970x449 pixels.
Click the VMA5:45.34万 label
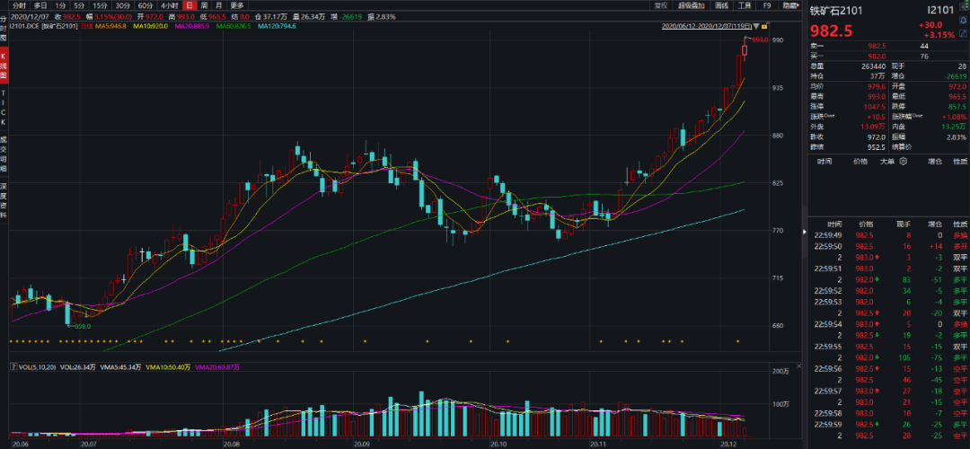[x=119, y=366]
